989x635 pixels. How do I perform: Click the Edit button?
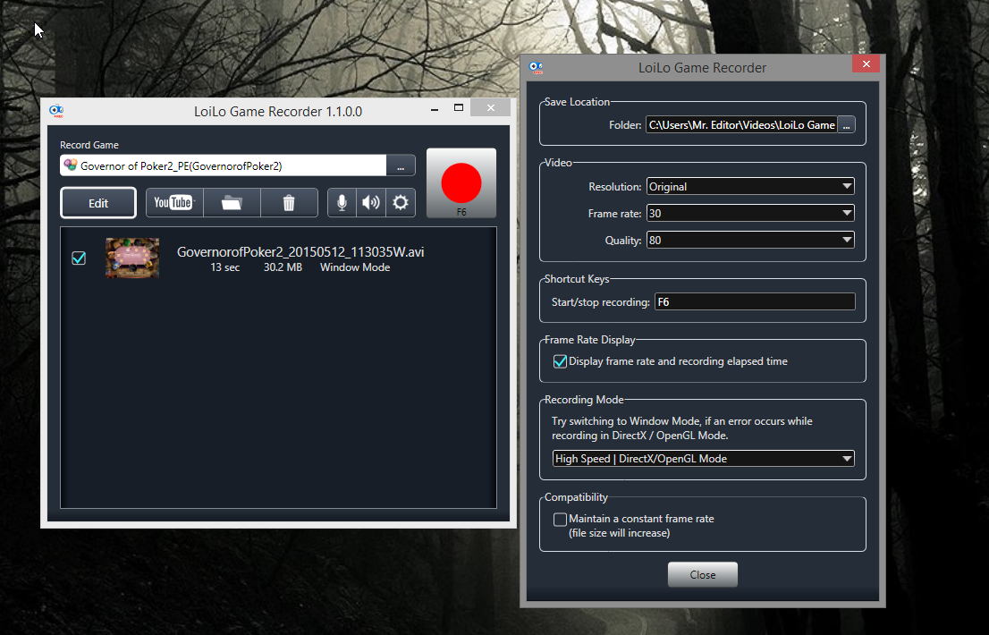(x=98, y=203)
